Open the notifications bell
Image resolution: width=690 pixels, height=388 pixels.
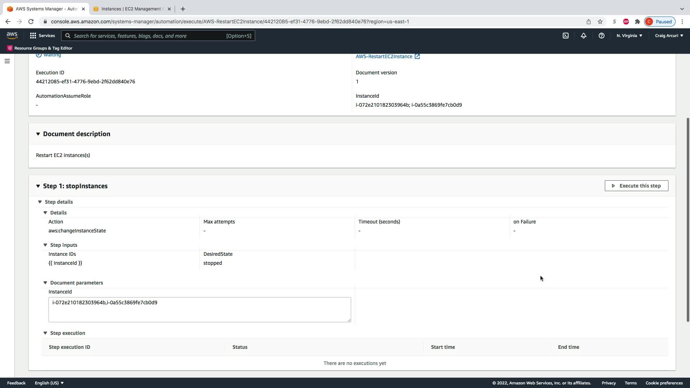tap(583, 36)
